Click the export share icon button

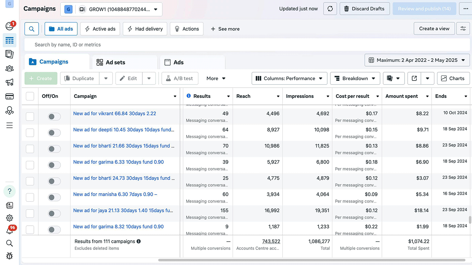point(414,78)
